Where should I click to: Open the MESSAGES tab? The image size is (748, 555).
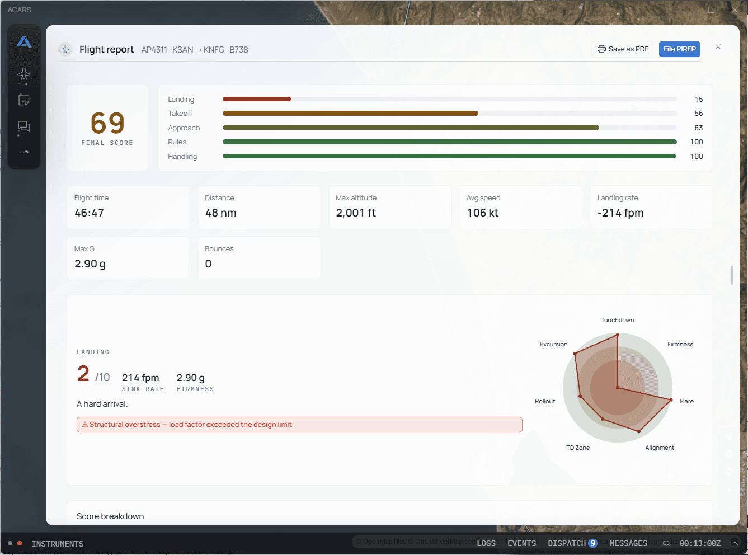[x=628, y=543]
